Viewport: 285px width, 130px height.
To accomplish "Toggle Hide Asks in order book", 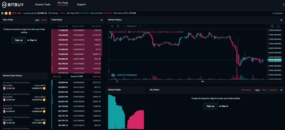I will point(57,77).
